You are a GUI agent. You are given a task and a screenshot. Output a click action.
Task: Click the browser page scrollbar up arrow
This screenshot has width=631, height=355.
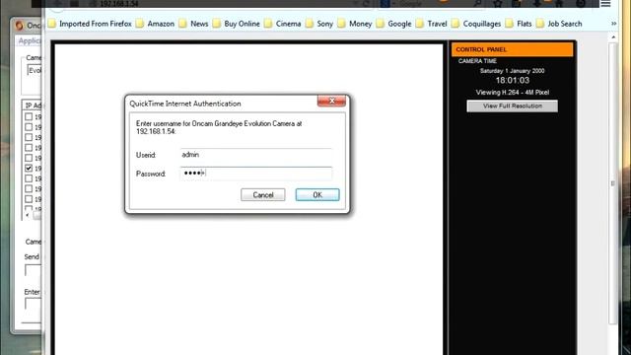coord(613,37)
